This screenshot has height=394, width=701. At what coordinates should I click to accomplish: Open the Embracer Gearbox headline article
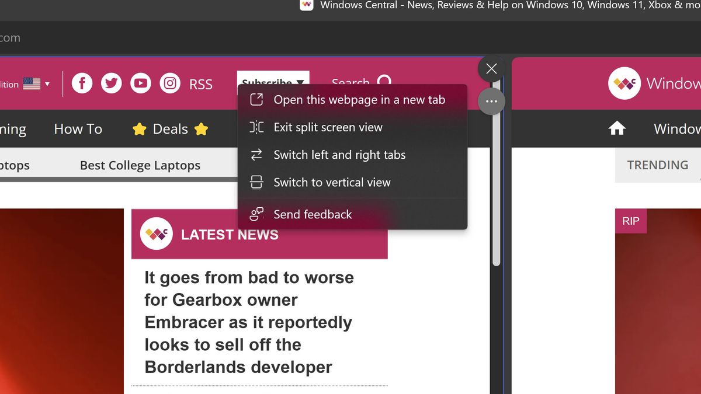click(x=249, y=322)
